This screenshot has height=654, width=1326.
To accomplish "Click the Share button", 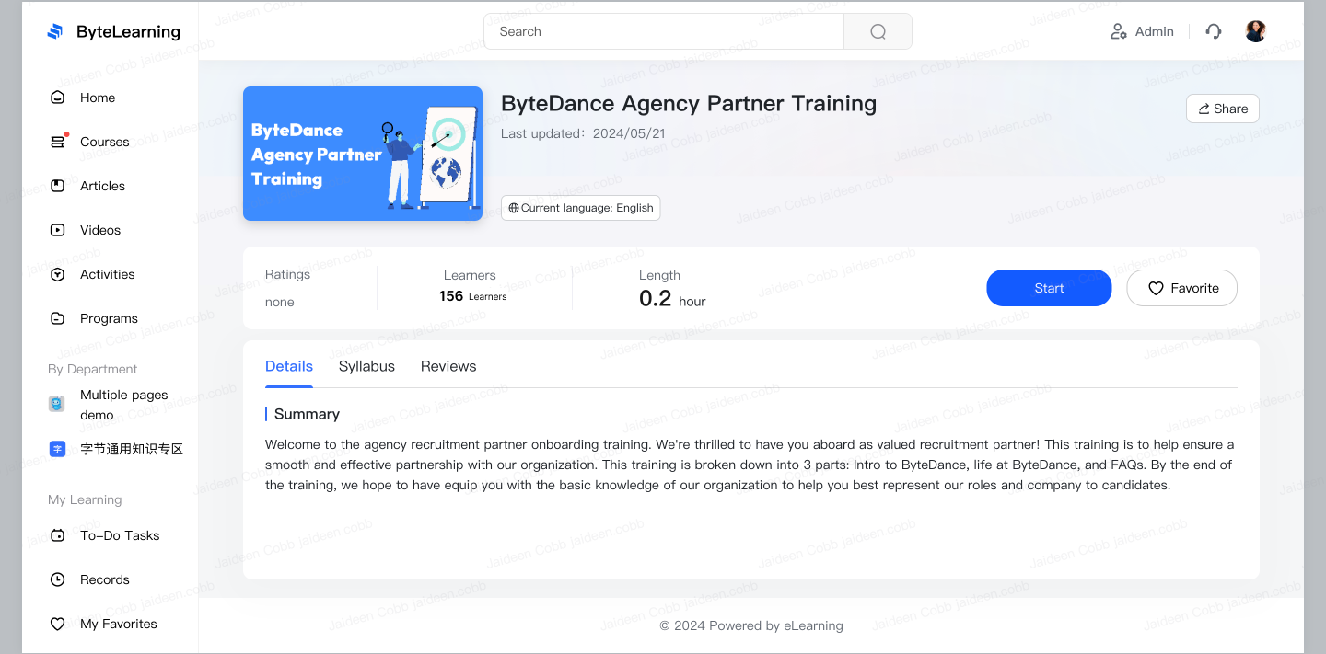I will tap(1222, 109).
